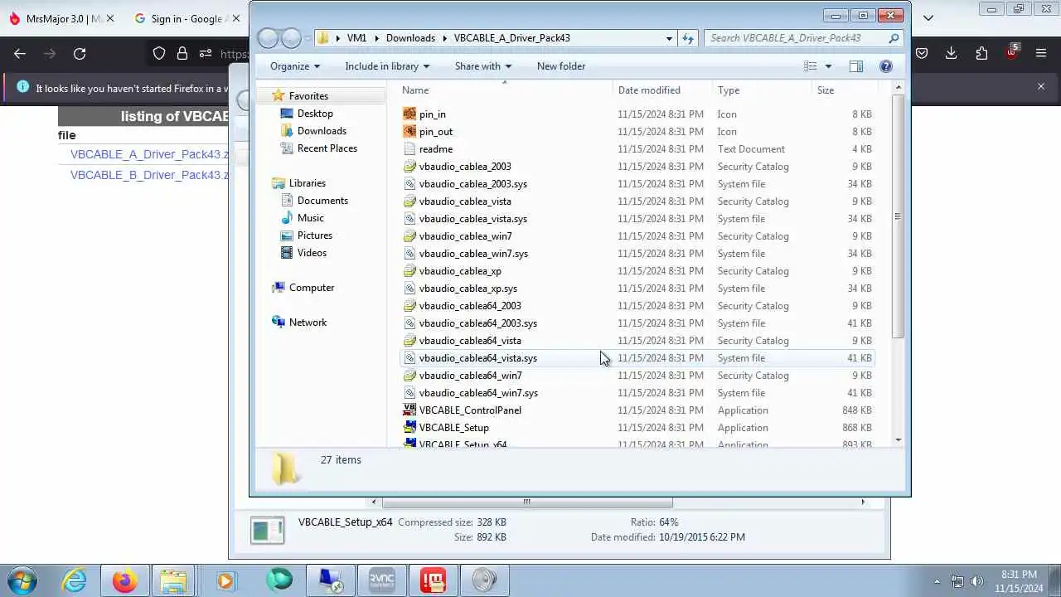The image size is (1061, 597).
Task: Switch to Firefox on the taskbar
Action: (125, 580)
